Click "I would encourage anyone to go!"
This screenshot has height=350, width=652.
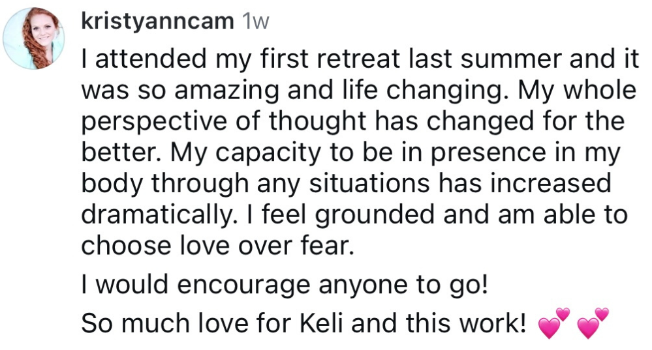[285, 285]
